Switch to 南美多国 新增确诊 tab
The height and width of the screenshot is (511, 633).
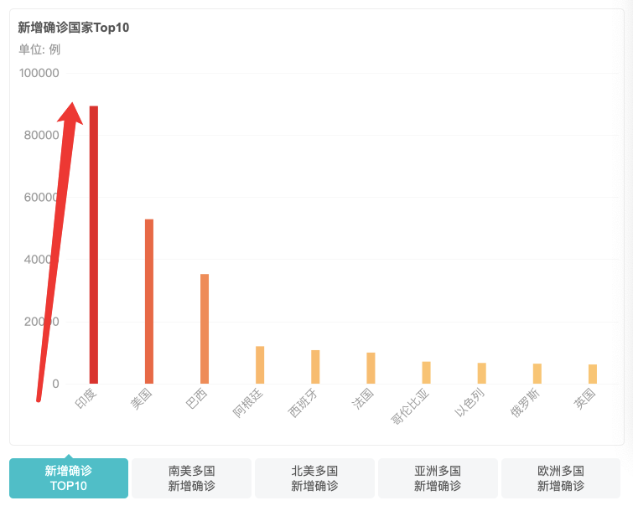(x=191, y=478)
